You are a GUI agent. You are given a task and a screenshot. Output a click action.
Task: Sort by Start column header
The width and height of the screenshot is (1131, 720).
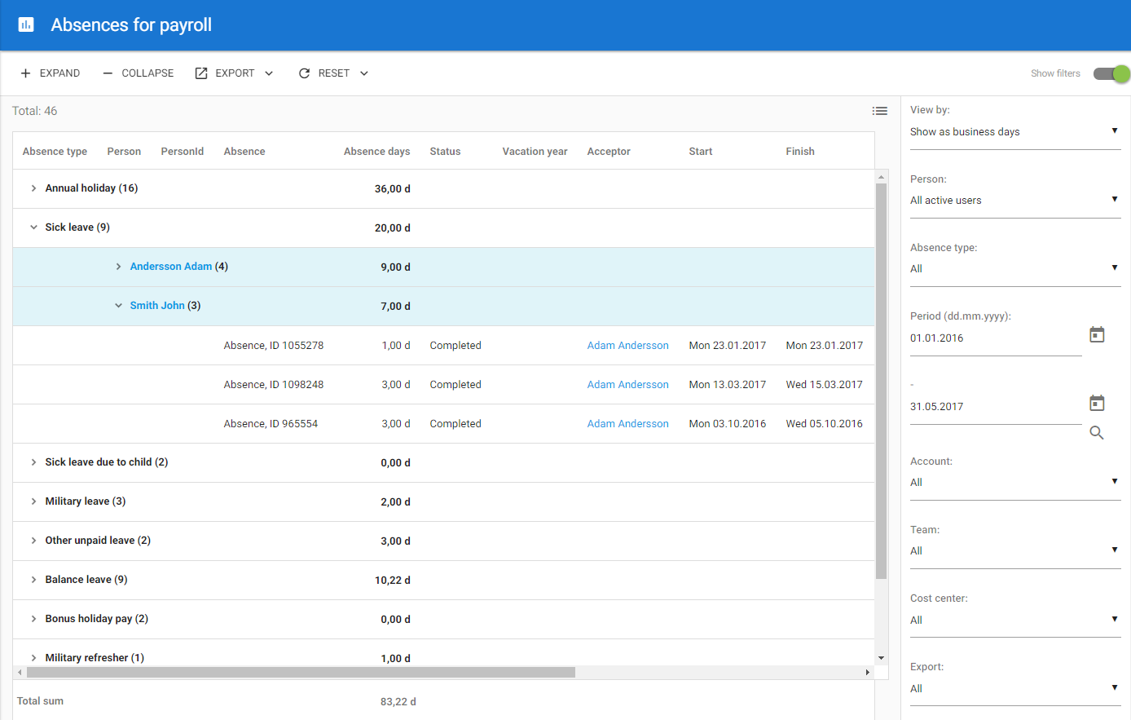click(701, 152)
